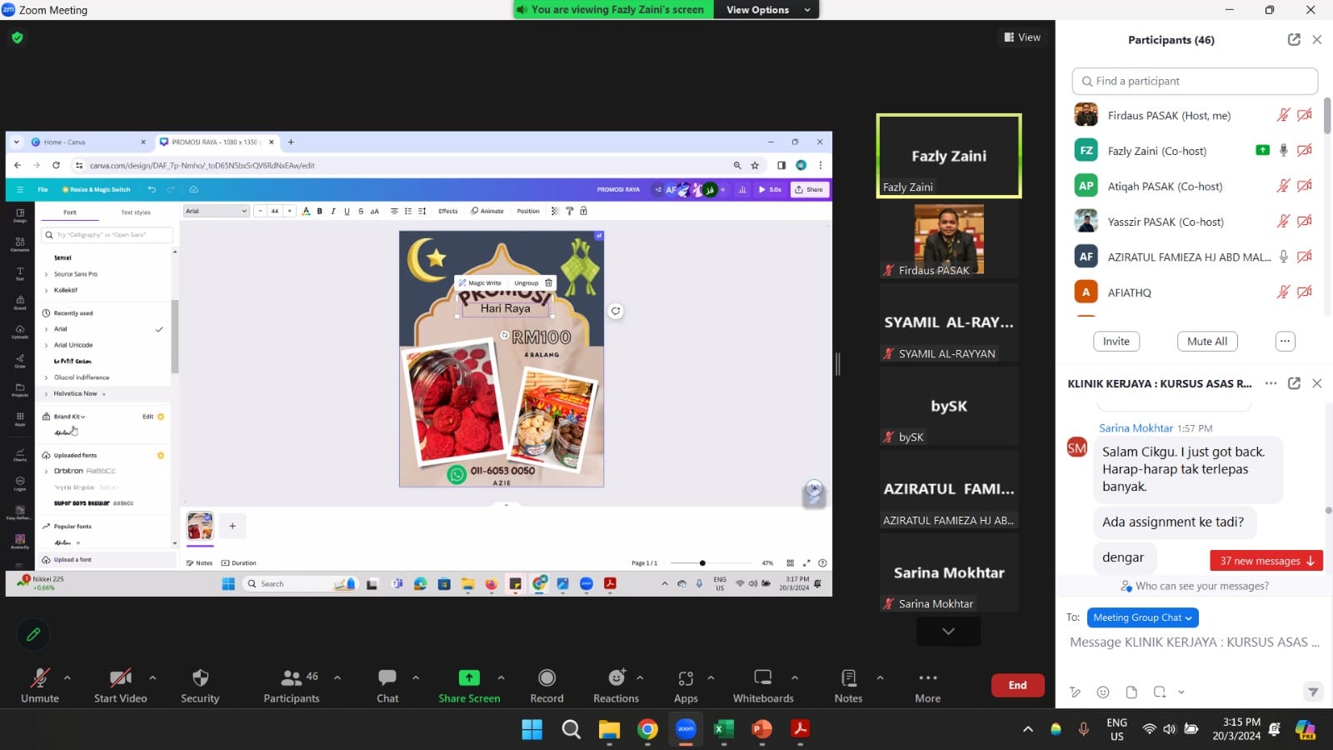Image resolution: width=1333 pixels, height=750 pixels.
Task: Open the Apps icon in toolbar
Action: (686, 678)
